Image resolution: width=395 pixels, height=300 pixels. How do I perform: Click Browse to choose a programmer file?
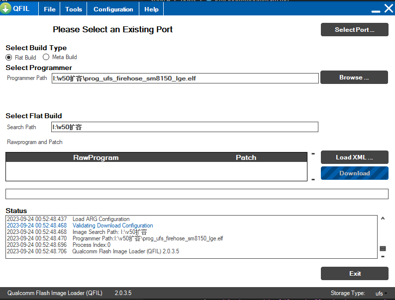click(354, 77)
